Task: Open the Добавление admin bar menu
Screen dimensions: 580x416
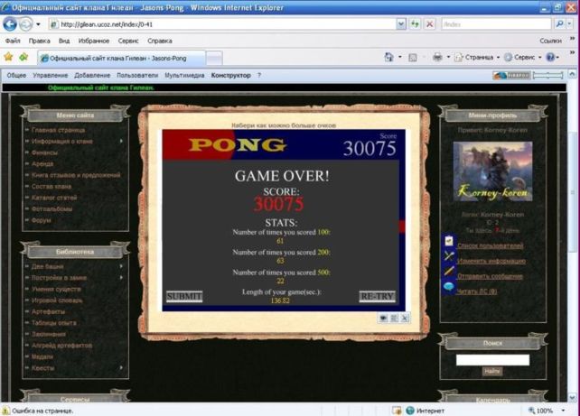Action: tap(92, 76)
